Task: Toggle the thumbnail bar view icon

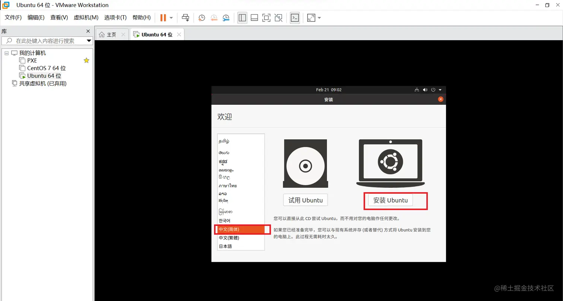Action: [254, 18]
